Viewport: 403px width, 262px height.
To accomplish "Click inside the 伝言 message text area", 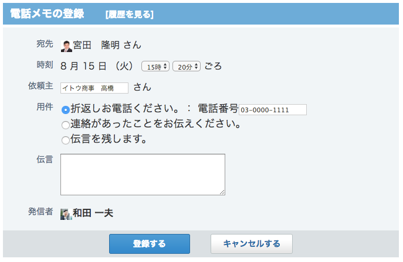I will 143,174.
